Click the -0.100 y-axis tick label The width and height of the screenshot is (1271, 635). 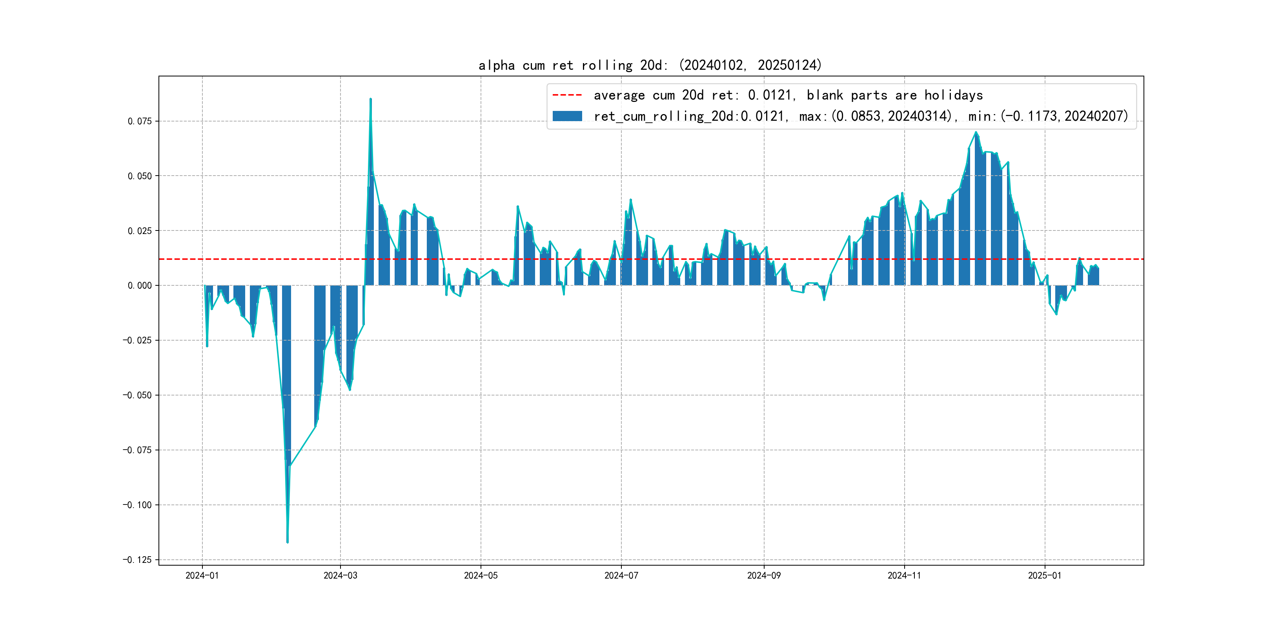137,505
